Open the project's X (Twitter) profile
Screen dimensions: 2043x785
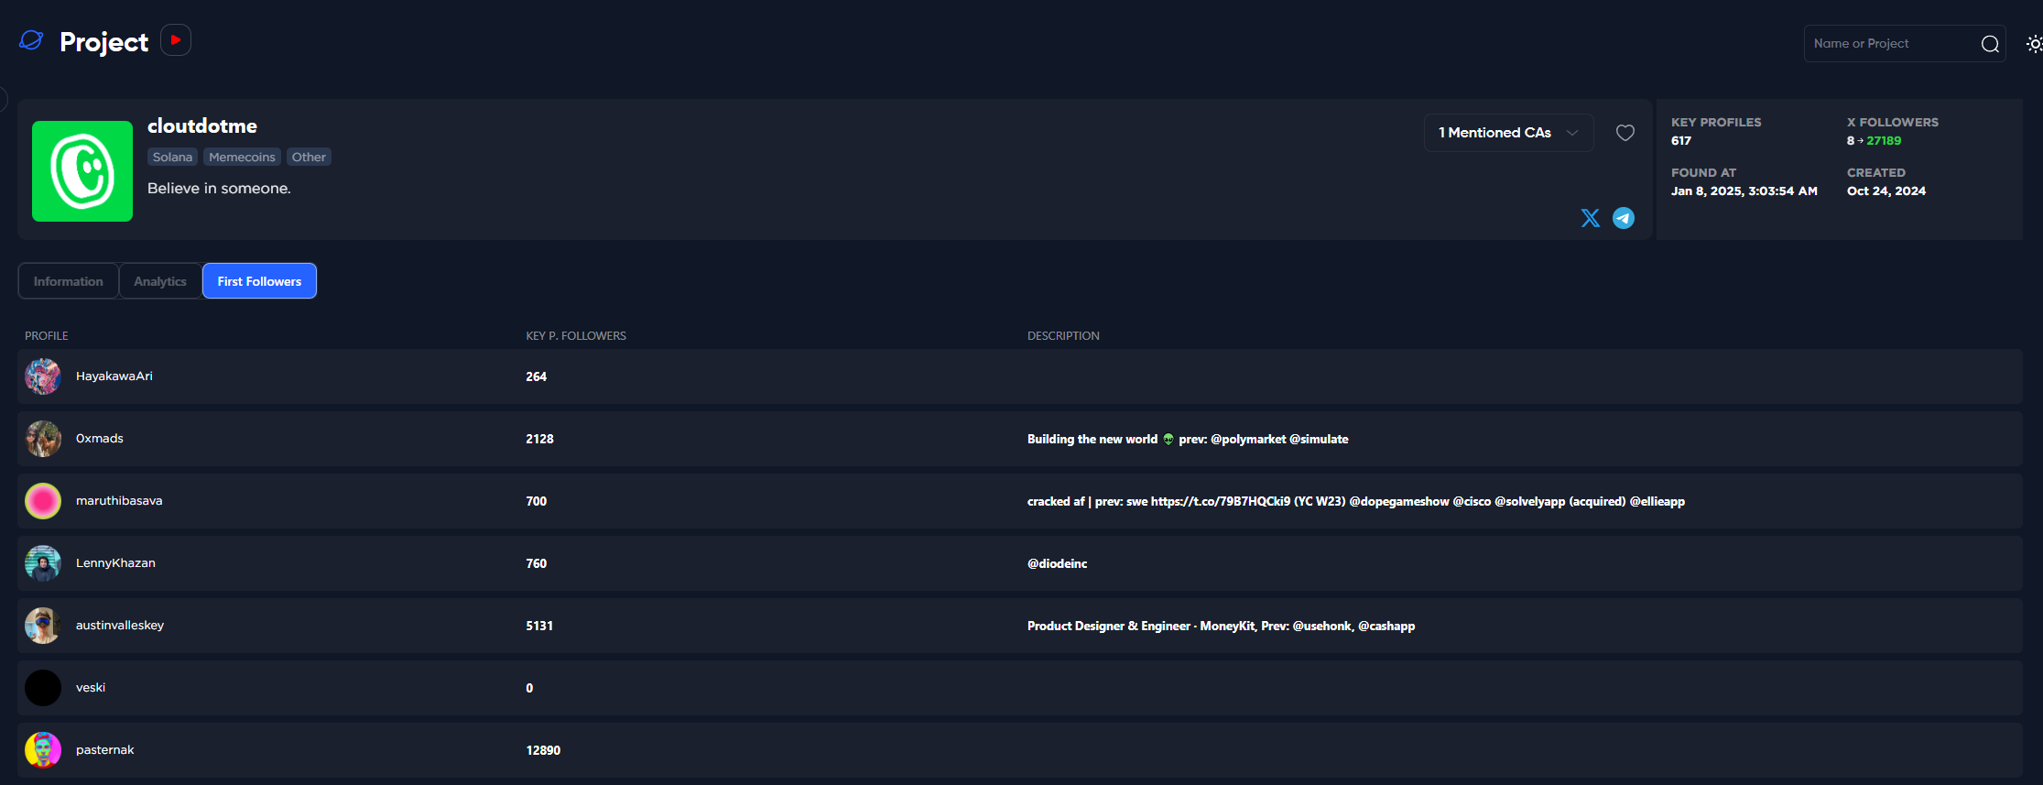point(1590,218)
